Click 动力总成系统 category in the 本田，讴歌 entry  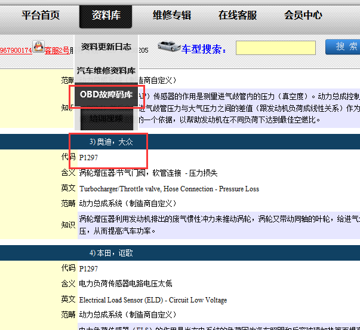click(x=128, y=314)
